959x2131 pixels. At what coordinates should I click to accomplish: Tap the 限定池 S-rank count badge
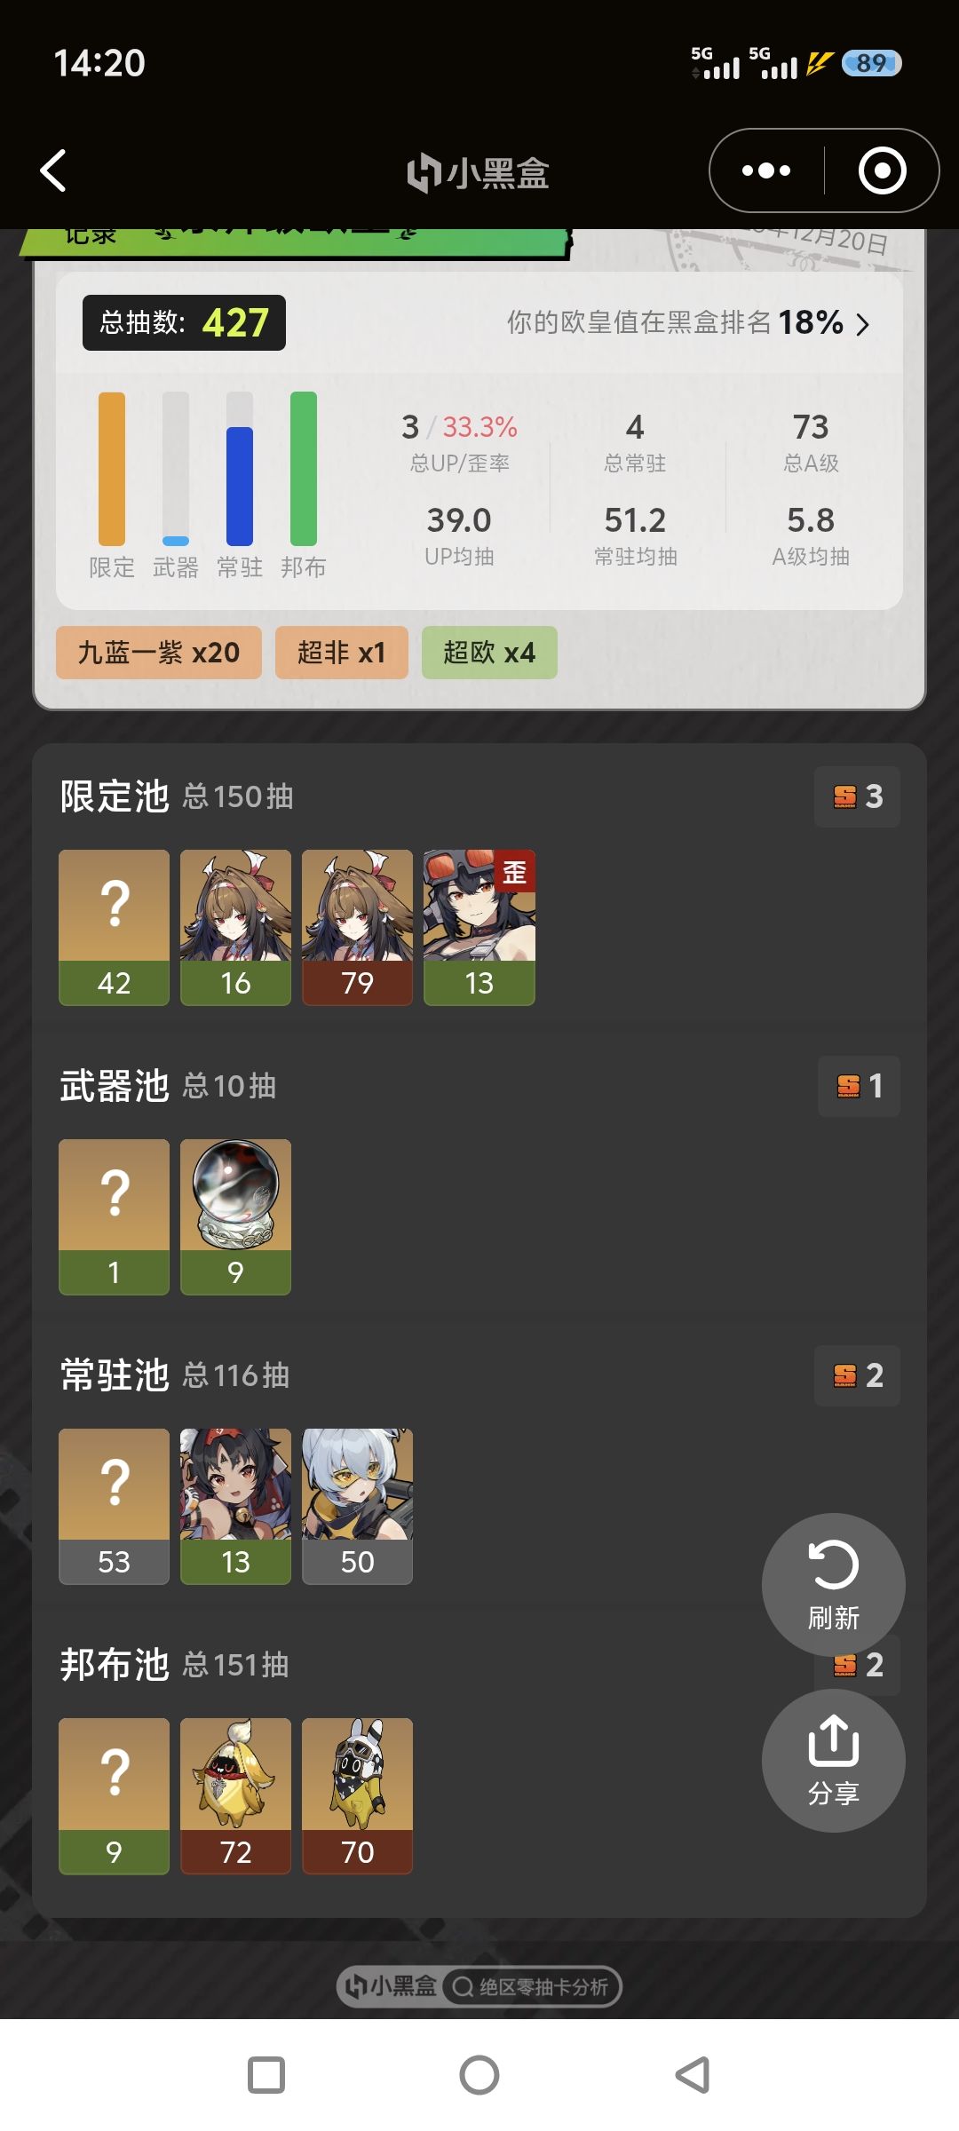pyautogui.click(x=857, y=796)
